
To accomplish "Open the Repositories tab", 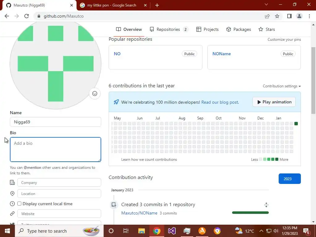I will 169,29.
